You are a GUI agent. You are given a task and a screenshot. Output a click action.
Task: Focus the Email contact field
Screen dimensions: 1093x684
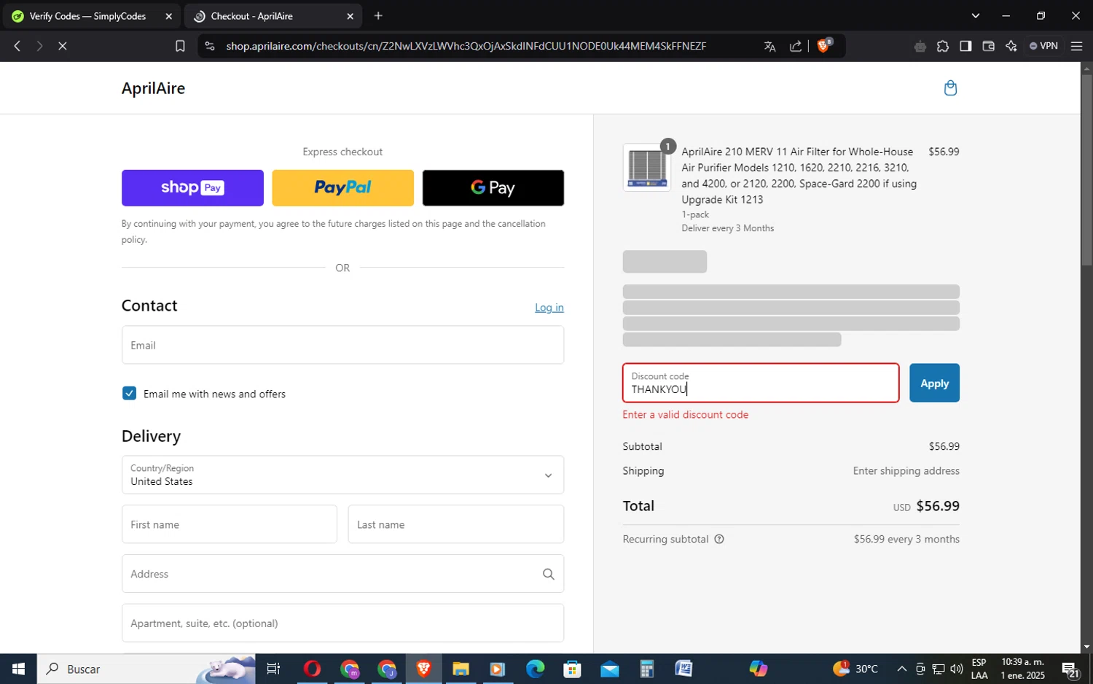pyautogui.click(x=342, y=345)
